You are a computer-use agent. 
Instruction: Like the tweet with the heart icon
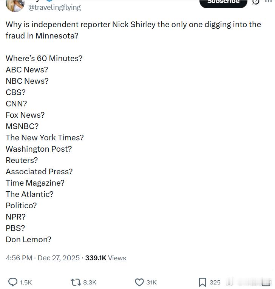click(x=139, y=282)
